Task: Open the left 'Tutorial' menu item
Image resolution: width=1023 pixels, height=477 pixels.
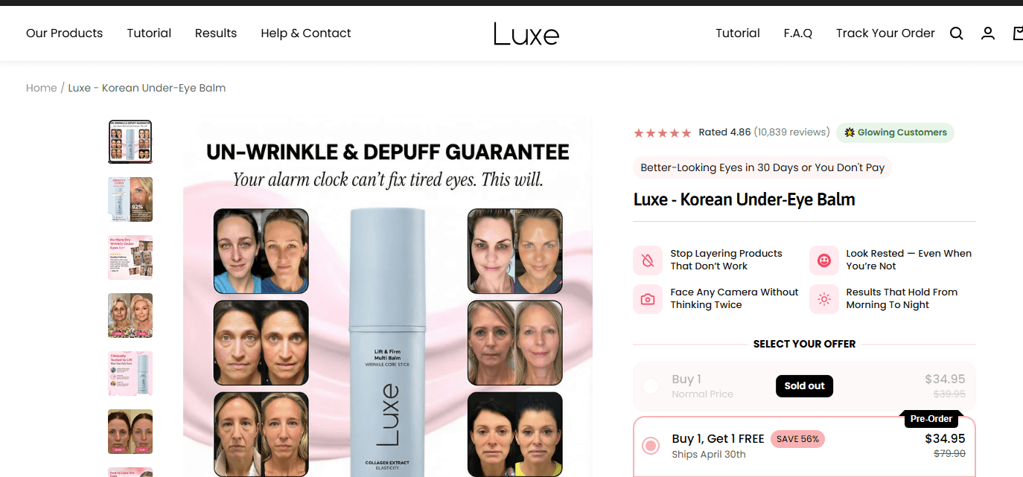Action: click(149, 33)
